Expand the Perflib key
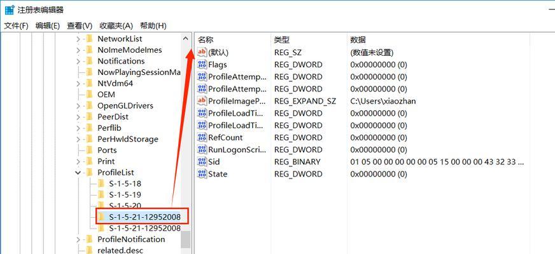The width and height of the screenshot is (555, 254). tap(78, 128)
